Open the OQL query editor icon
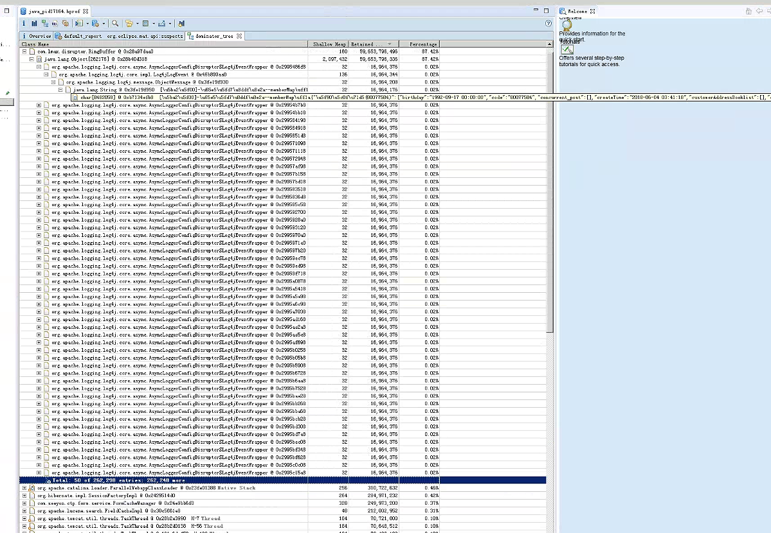The height and width of the screenshot is (533, 771). (55, 23)
